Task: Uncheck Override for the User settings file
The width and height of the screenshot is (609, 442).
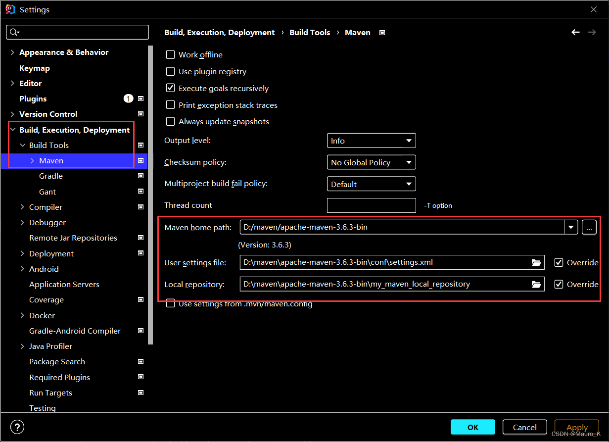Action: click(x=559, y=263)
